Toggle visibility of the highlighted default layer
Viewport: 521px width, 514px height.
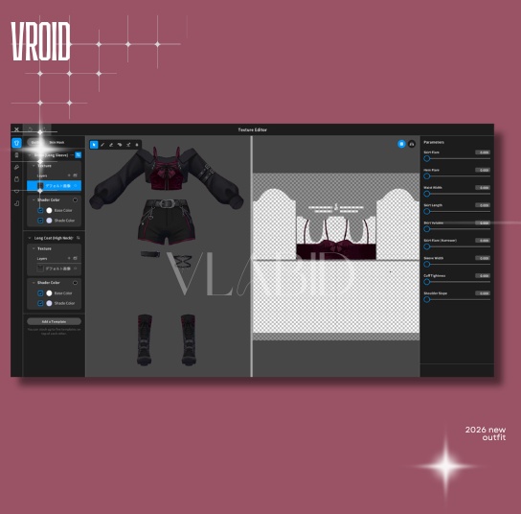coord(76,186)
